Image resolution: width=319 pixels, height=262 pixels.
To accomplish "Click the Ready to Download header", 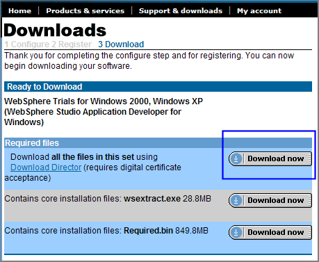I will point(158,87).
